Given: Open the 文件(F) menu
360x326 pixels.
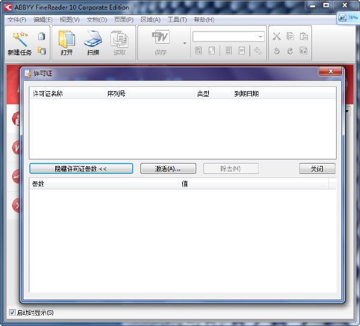Looking at the screenshot, I should click(x=17, y=20).
